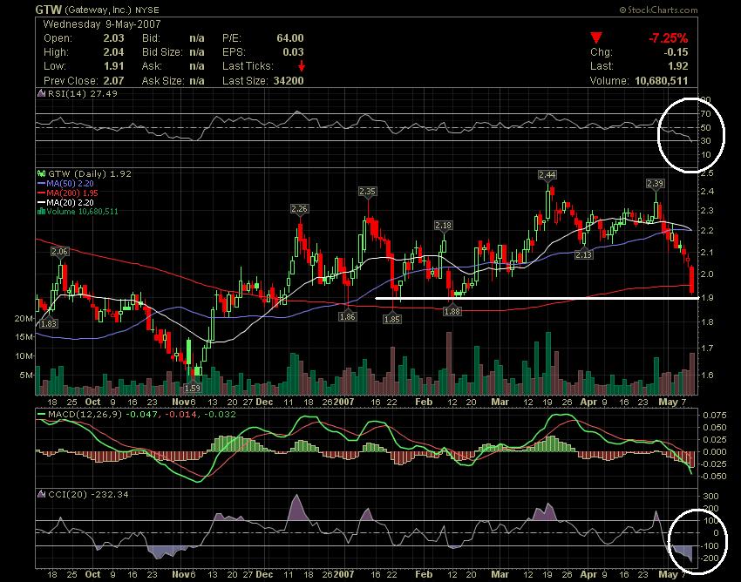Click the 2.39 price peak label
This screenshot has height=582, width=741.
pos(655,183)
